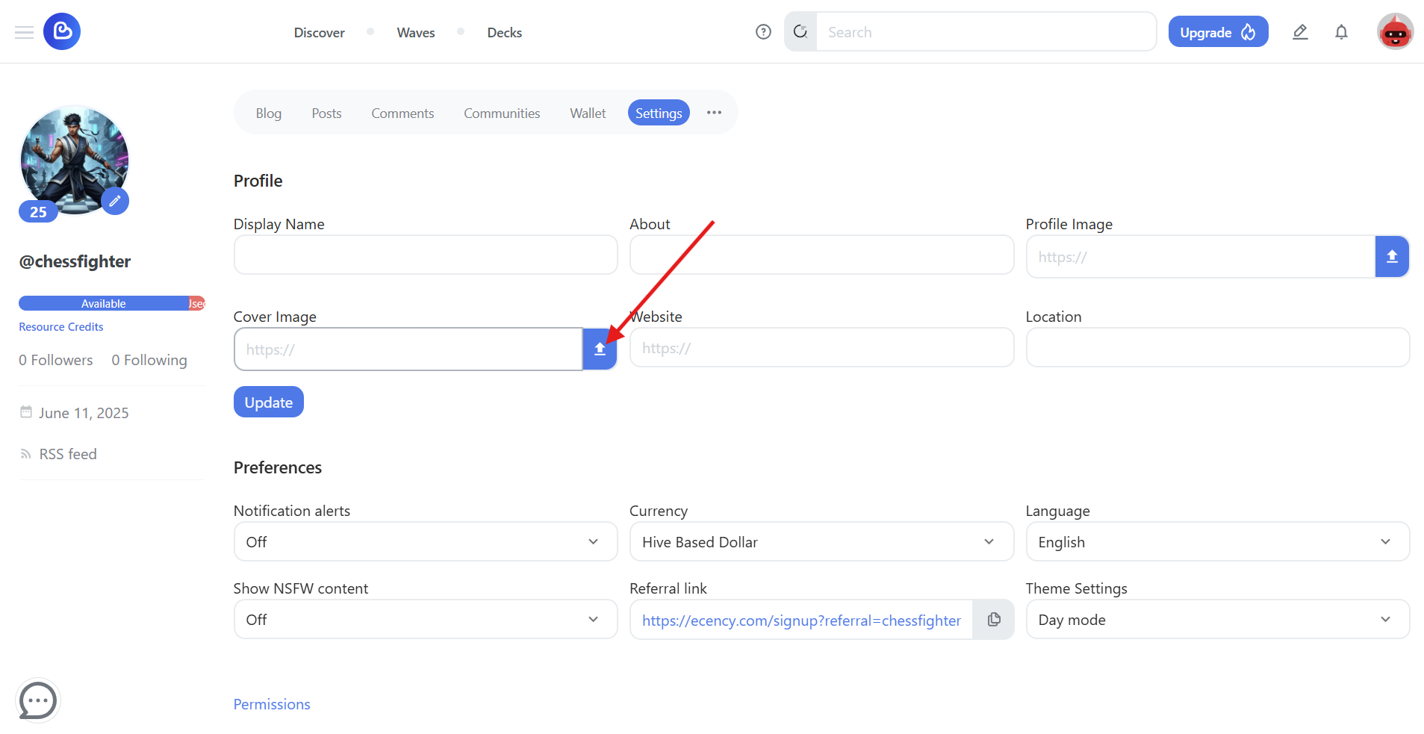Viewport: 1424px width, 734px height.
Task: Click into the About field
Action: tap(821, 255)
